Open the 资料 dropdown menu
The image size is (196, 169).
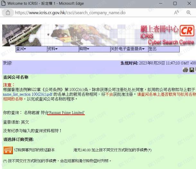[x=63, y=49]
